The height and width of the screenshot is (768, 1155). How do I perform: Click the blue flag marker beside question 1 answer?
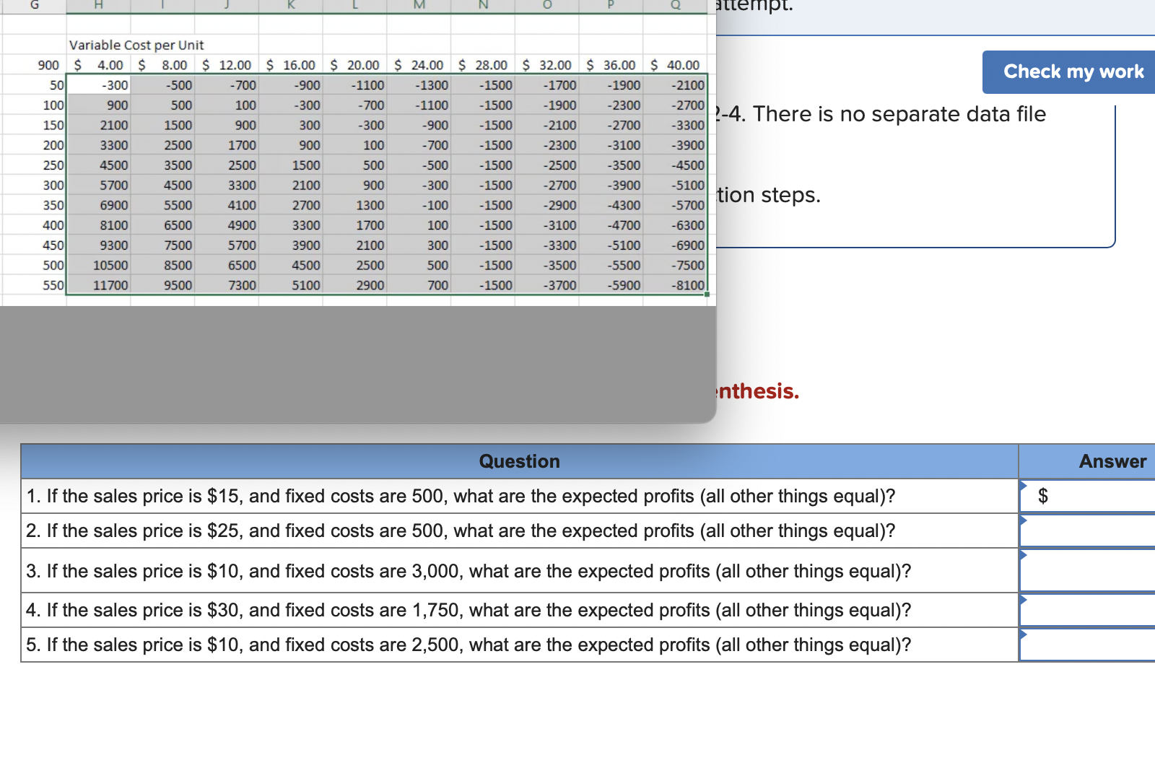(x=1022, y=487)
